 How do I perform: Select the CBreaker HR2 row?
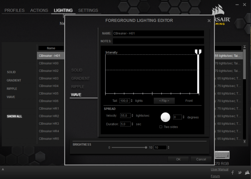pyautogui.click(x=51, y=116)
